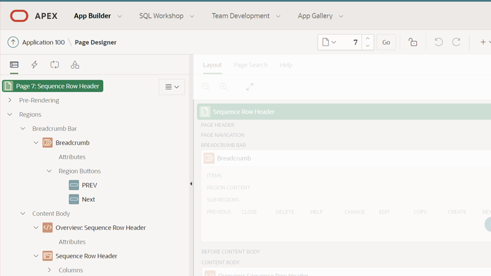The width and height of the screenshot is (491, 276).
Task: Select the PREV button tree item
Action: 89,185
